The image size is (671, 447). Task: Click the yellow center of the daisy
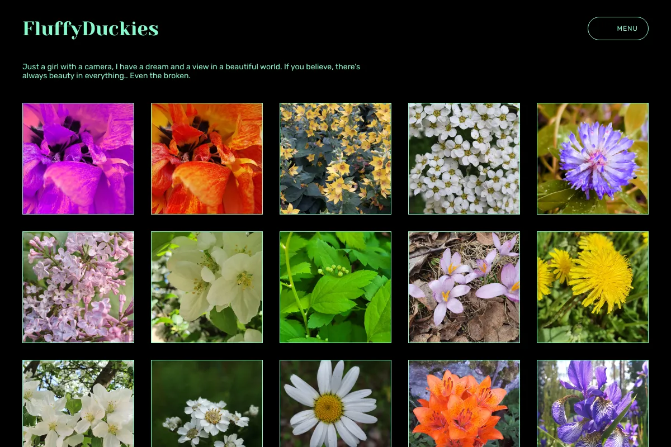coord(329,408)
